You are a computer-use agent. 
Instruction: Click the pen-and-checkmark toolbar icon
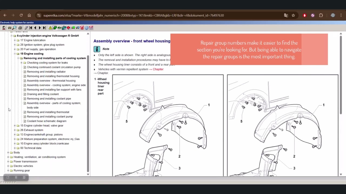[x=26, y=28]
